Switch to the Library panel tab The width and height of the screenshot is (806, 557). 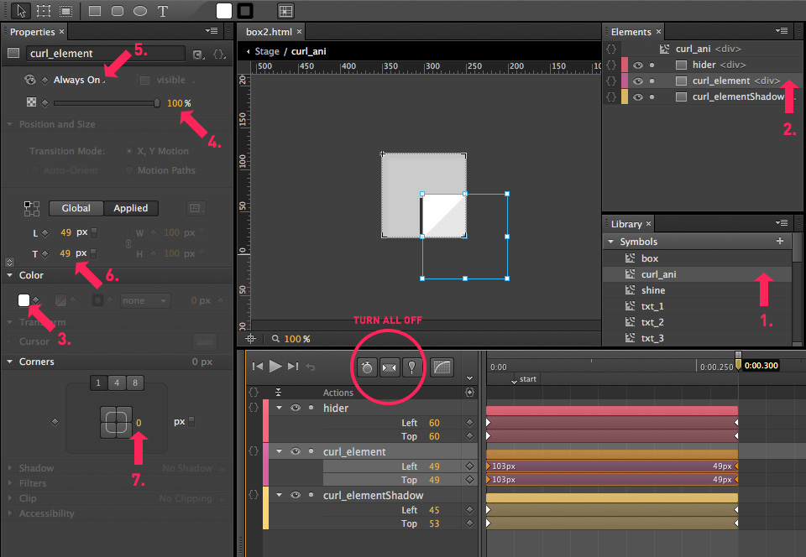pyautogui.click(x=626, y=224)
